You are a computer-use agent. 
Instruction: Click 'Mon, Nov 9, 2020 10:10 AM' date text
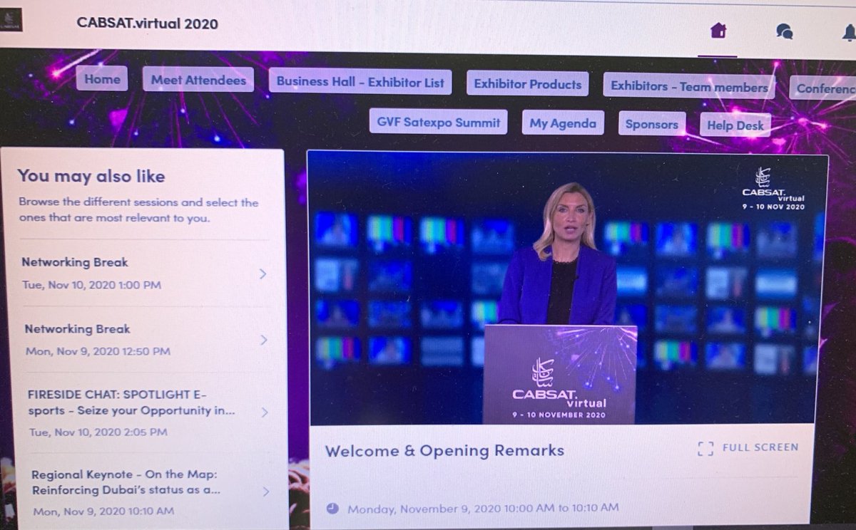[x=103, y=511]
